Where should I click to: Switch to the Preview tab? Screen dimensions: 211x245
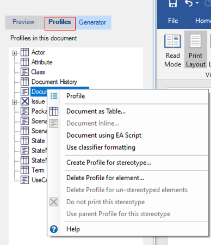pyautogui.click(x=23, y=22)
